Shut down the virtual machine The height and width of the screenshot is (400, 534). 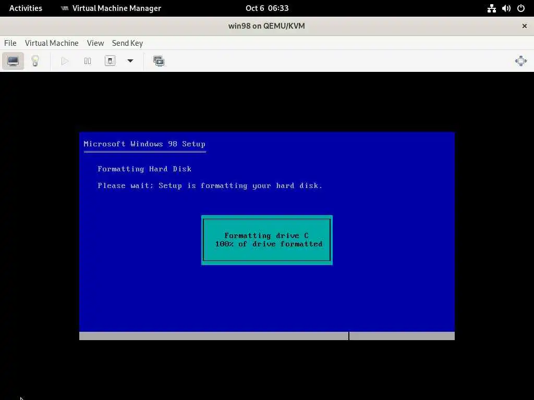(110, 61)
